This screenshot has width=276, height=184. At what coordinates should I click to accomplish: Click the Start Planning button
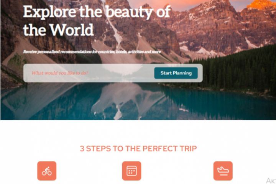pos(176,73)
